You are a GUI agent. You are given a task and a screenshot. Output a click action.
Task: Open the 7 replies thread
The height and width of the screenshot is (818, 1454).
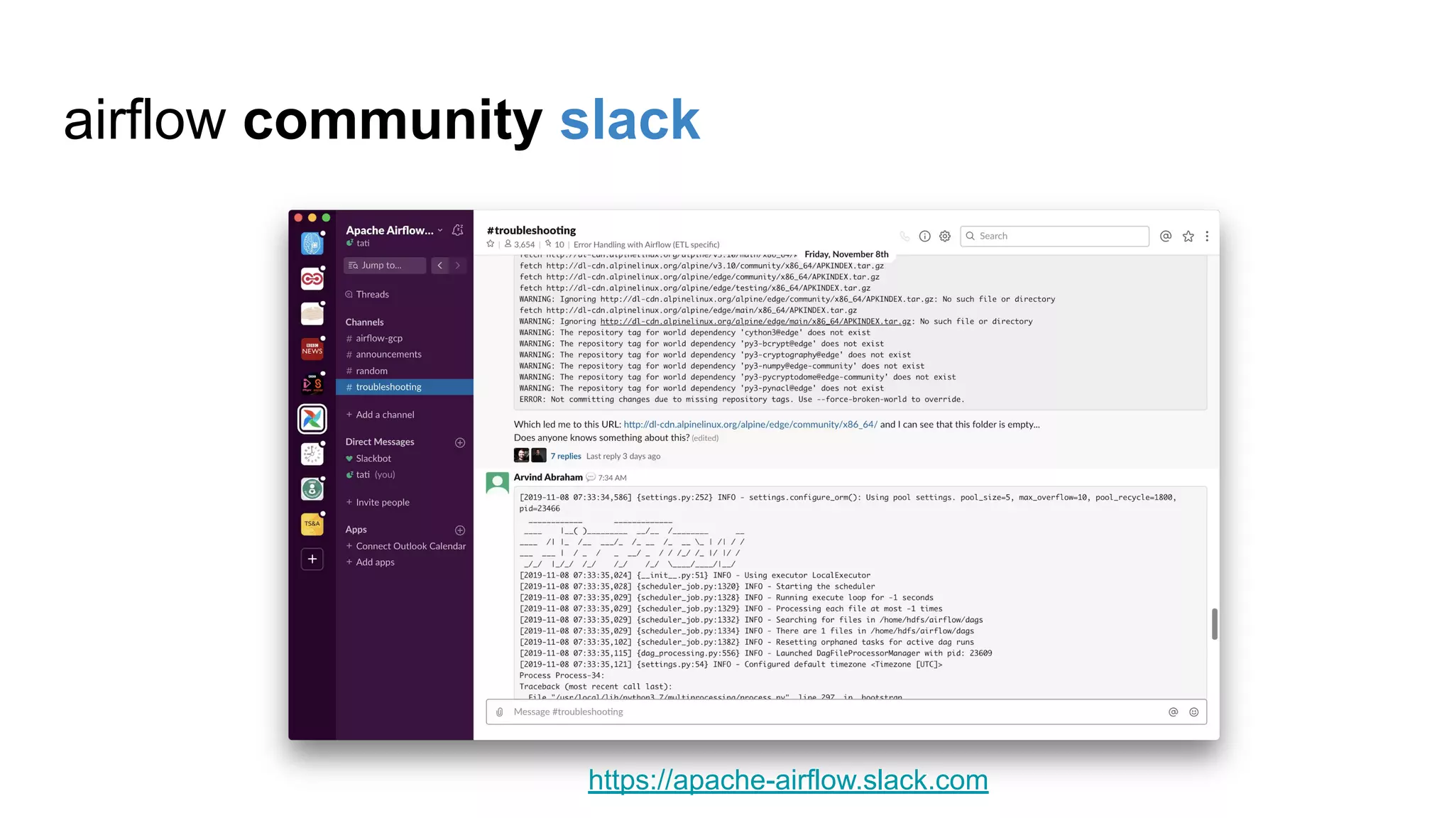(x=566, y=457)
